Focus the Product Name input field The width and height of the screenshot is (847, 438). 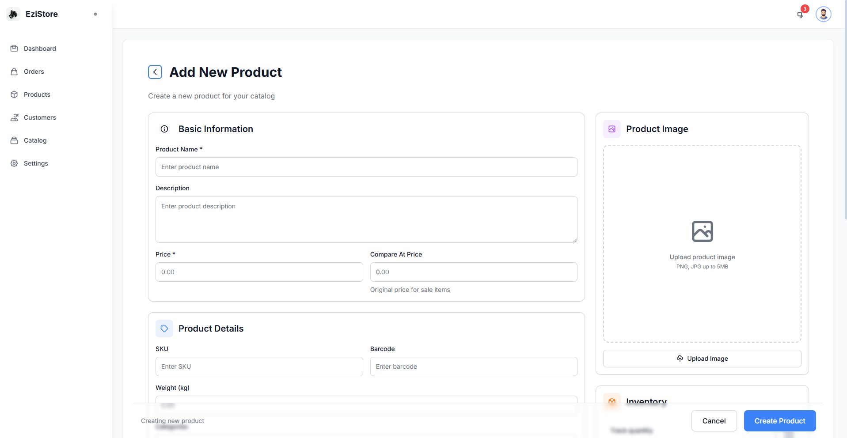366,167
